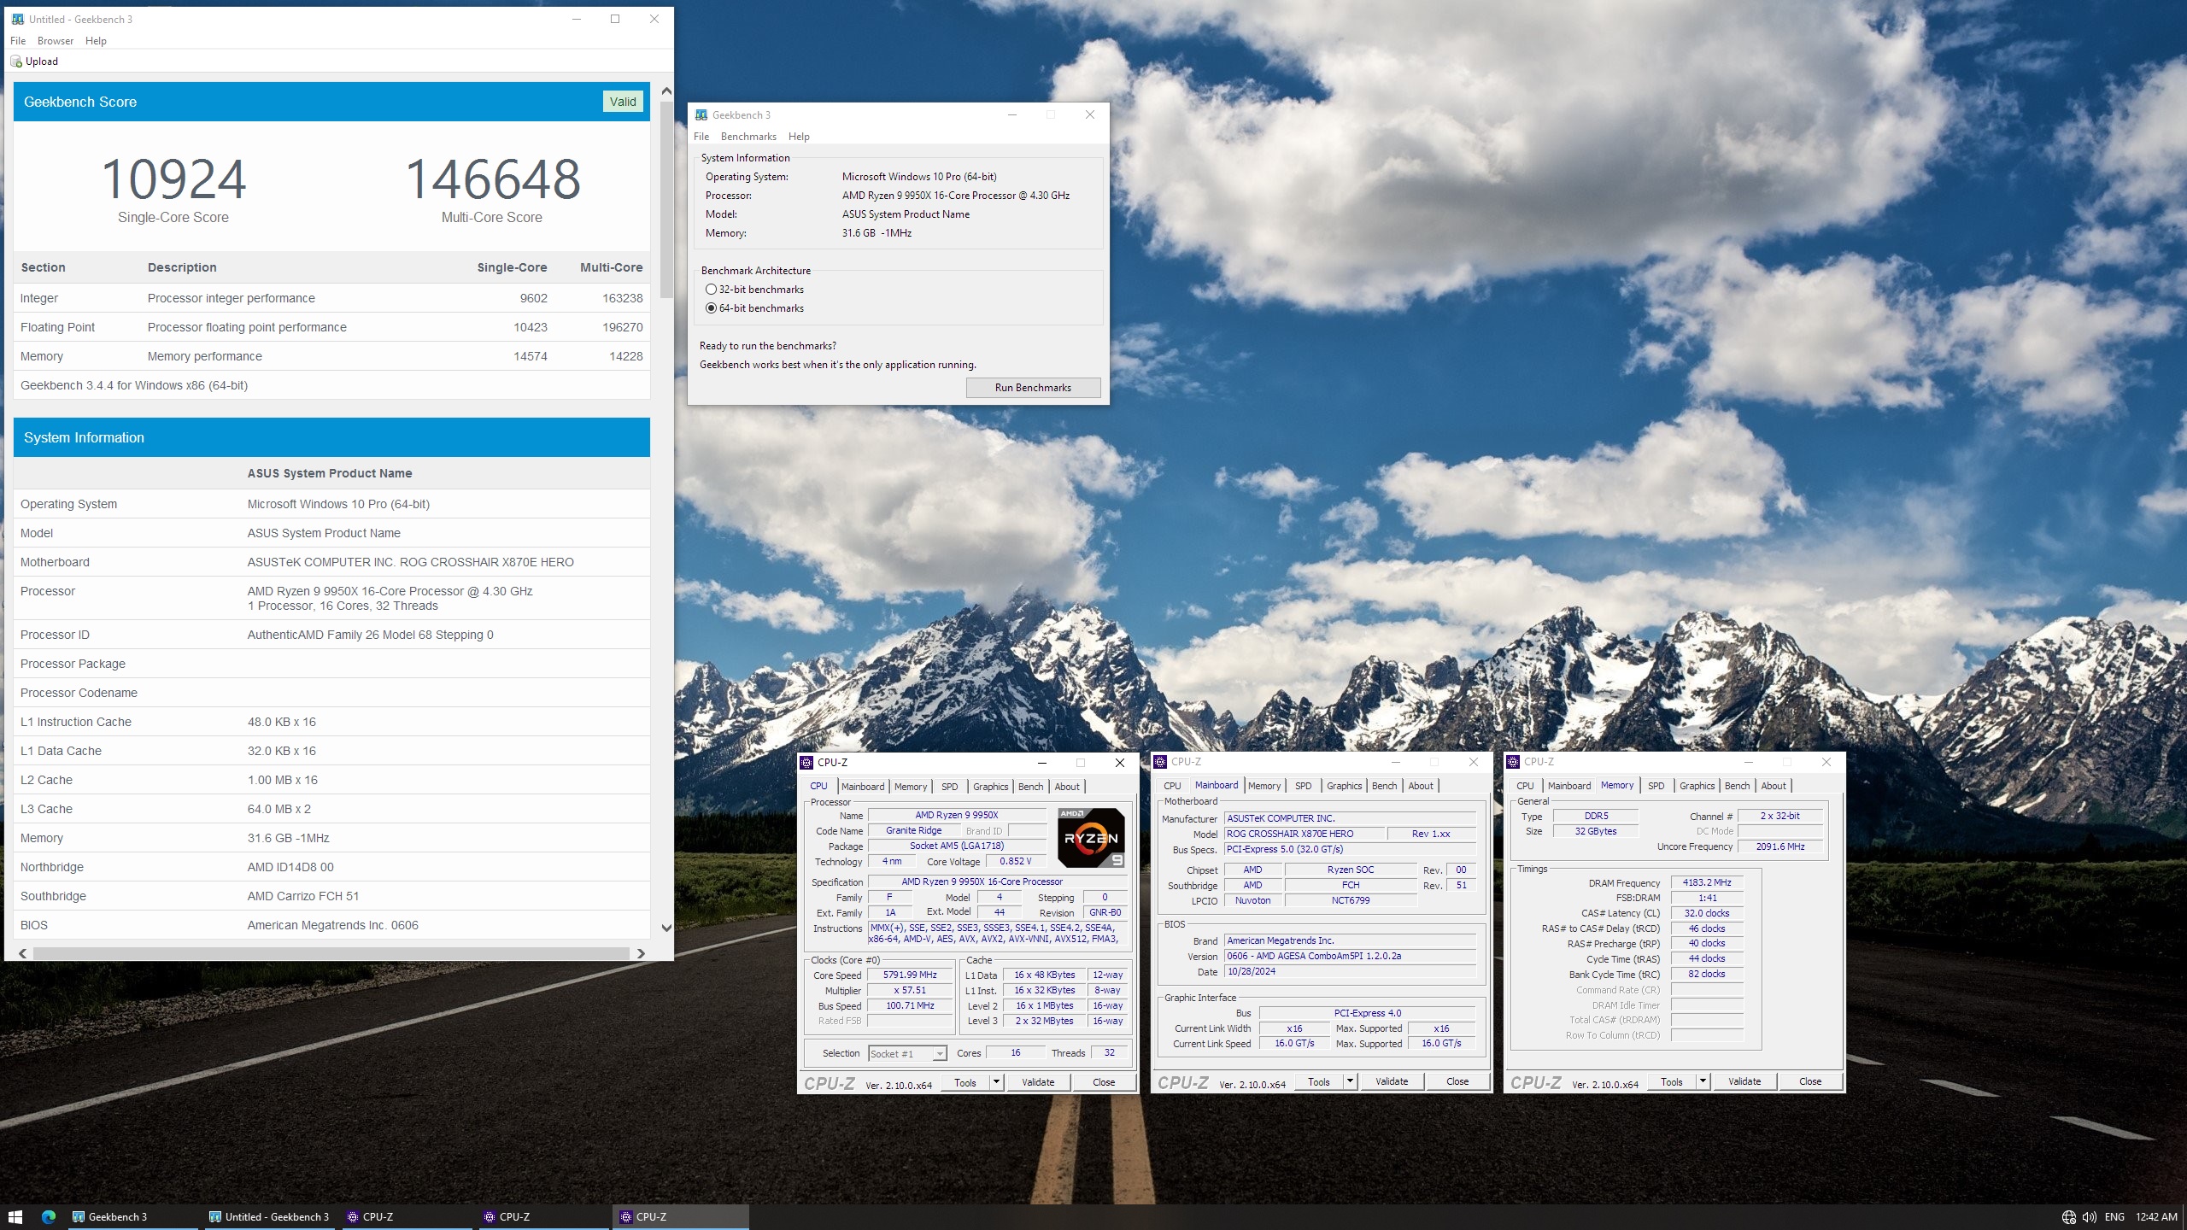The height and width of the screenshot is (1230, 2187).
Task: Select 32-bit benchmarks radio button
Action: pyautogui.click(x=711, y=290)
